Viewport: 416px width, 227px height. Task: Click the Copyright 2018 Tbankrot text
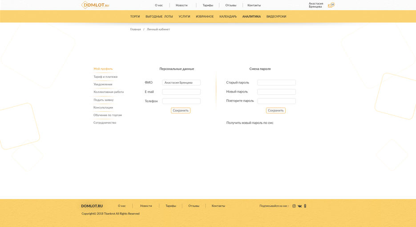click(x=110, y=214)
